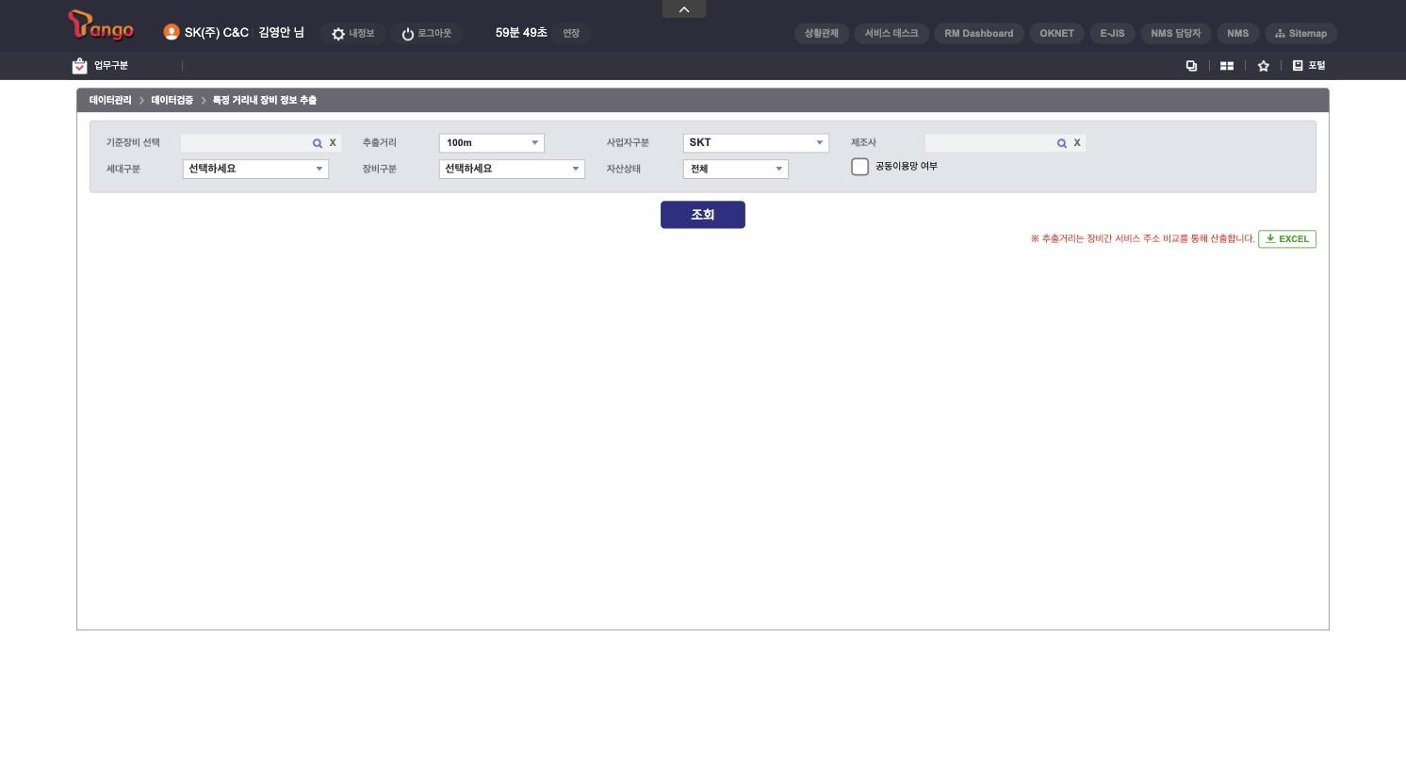This screenshot has width=1406, height=765.
Task: Click the 데이터검증 breadcrumb
Action: 172,101
